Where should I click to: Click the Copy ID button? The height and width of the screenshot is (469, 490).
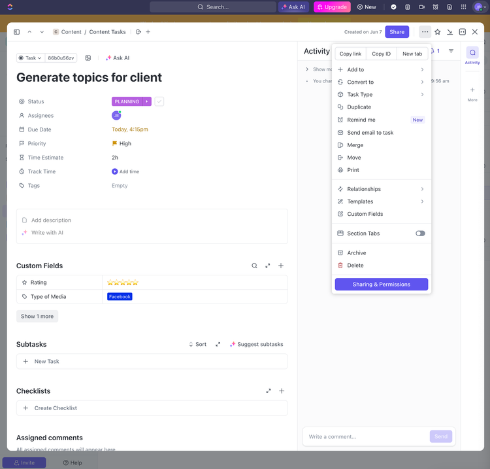coord(382,54)
